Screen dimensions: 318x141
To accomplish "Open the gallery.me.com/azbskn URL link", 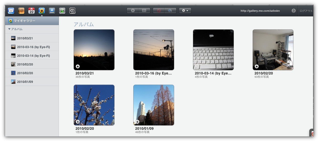I will tap(260, 11).
